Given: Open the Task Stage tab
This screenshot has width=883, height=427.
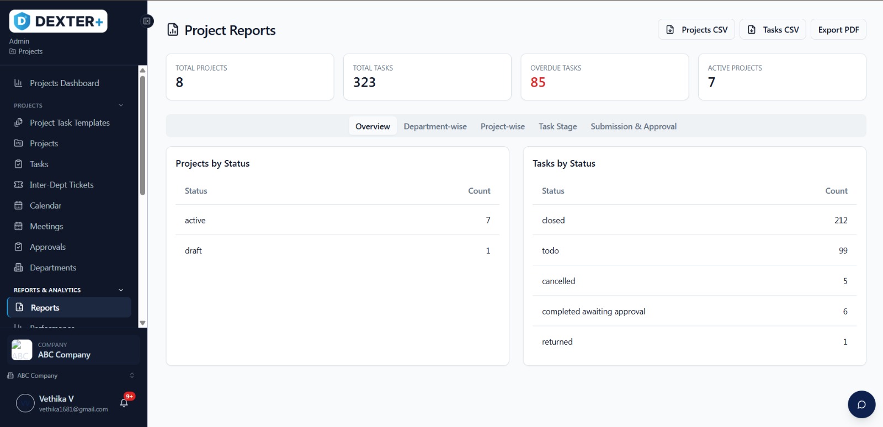Looking at the screenshot, I should tap(558, 126).
